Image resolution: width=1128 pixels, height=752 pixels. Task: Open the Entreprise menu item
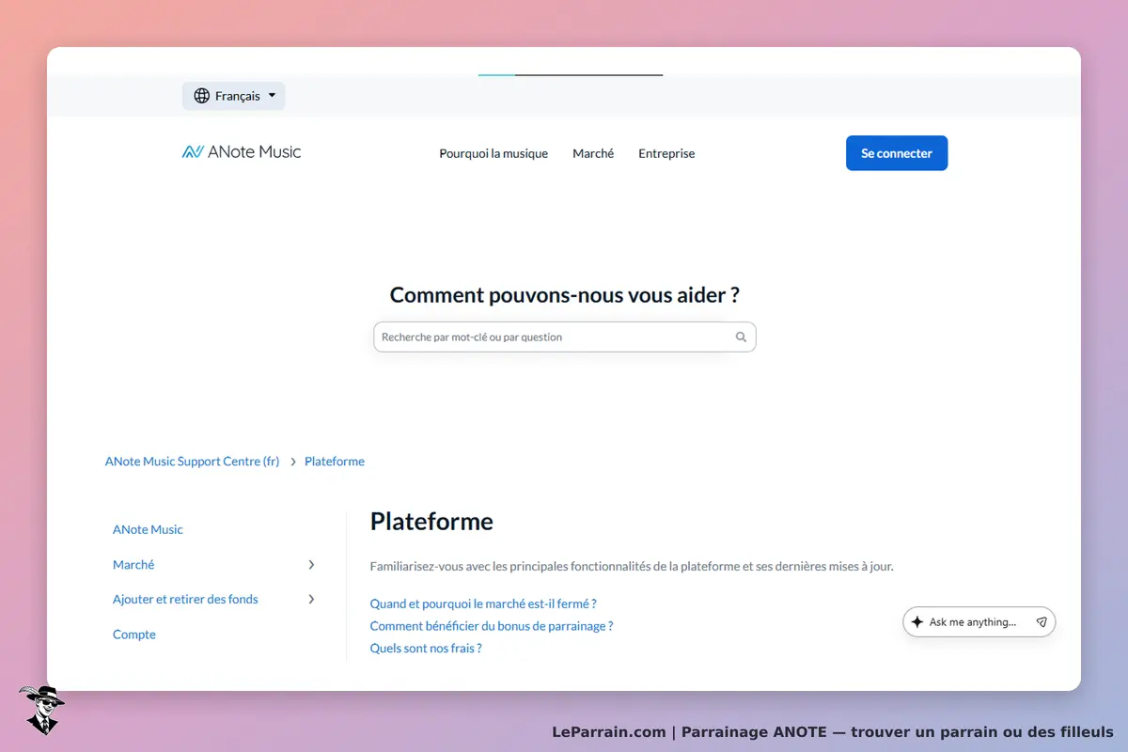[666, 153]
